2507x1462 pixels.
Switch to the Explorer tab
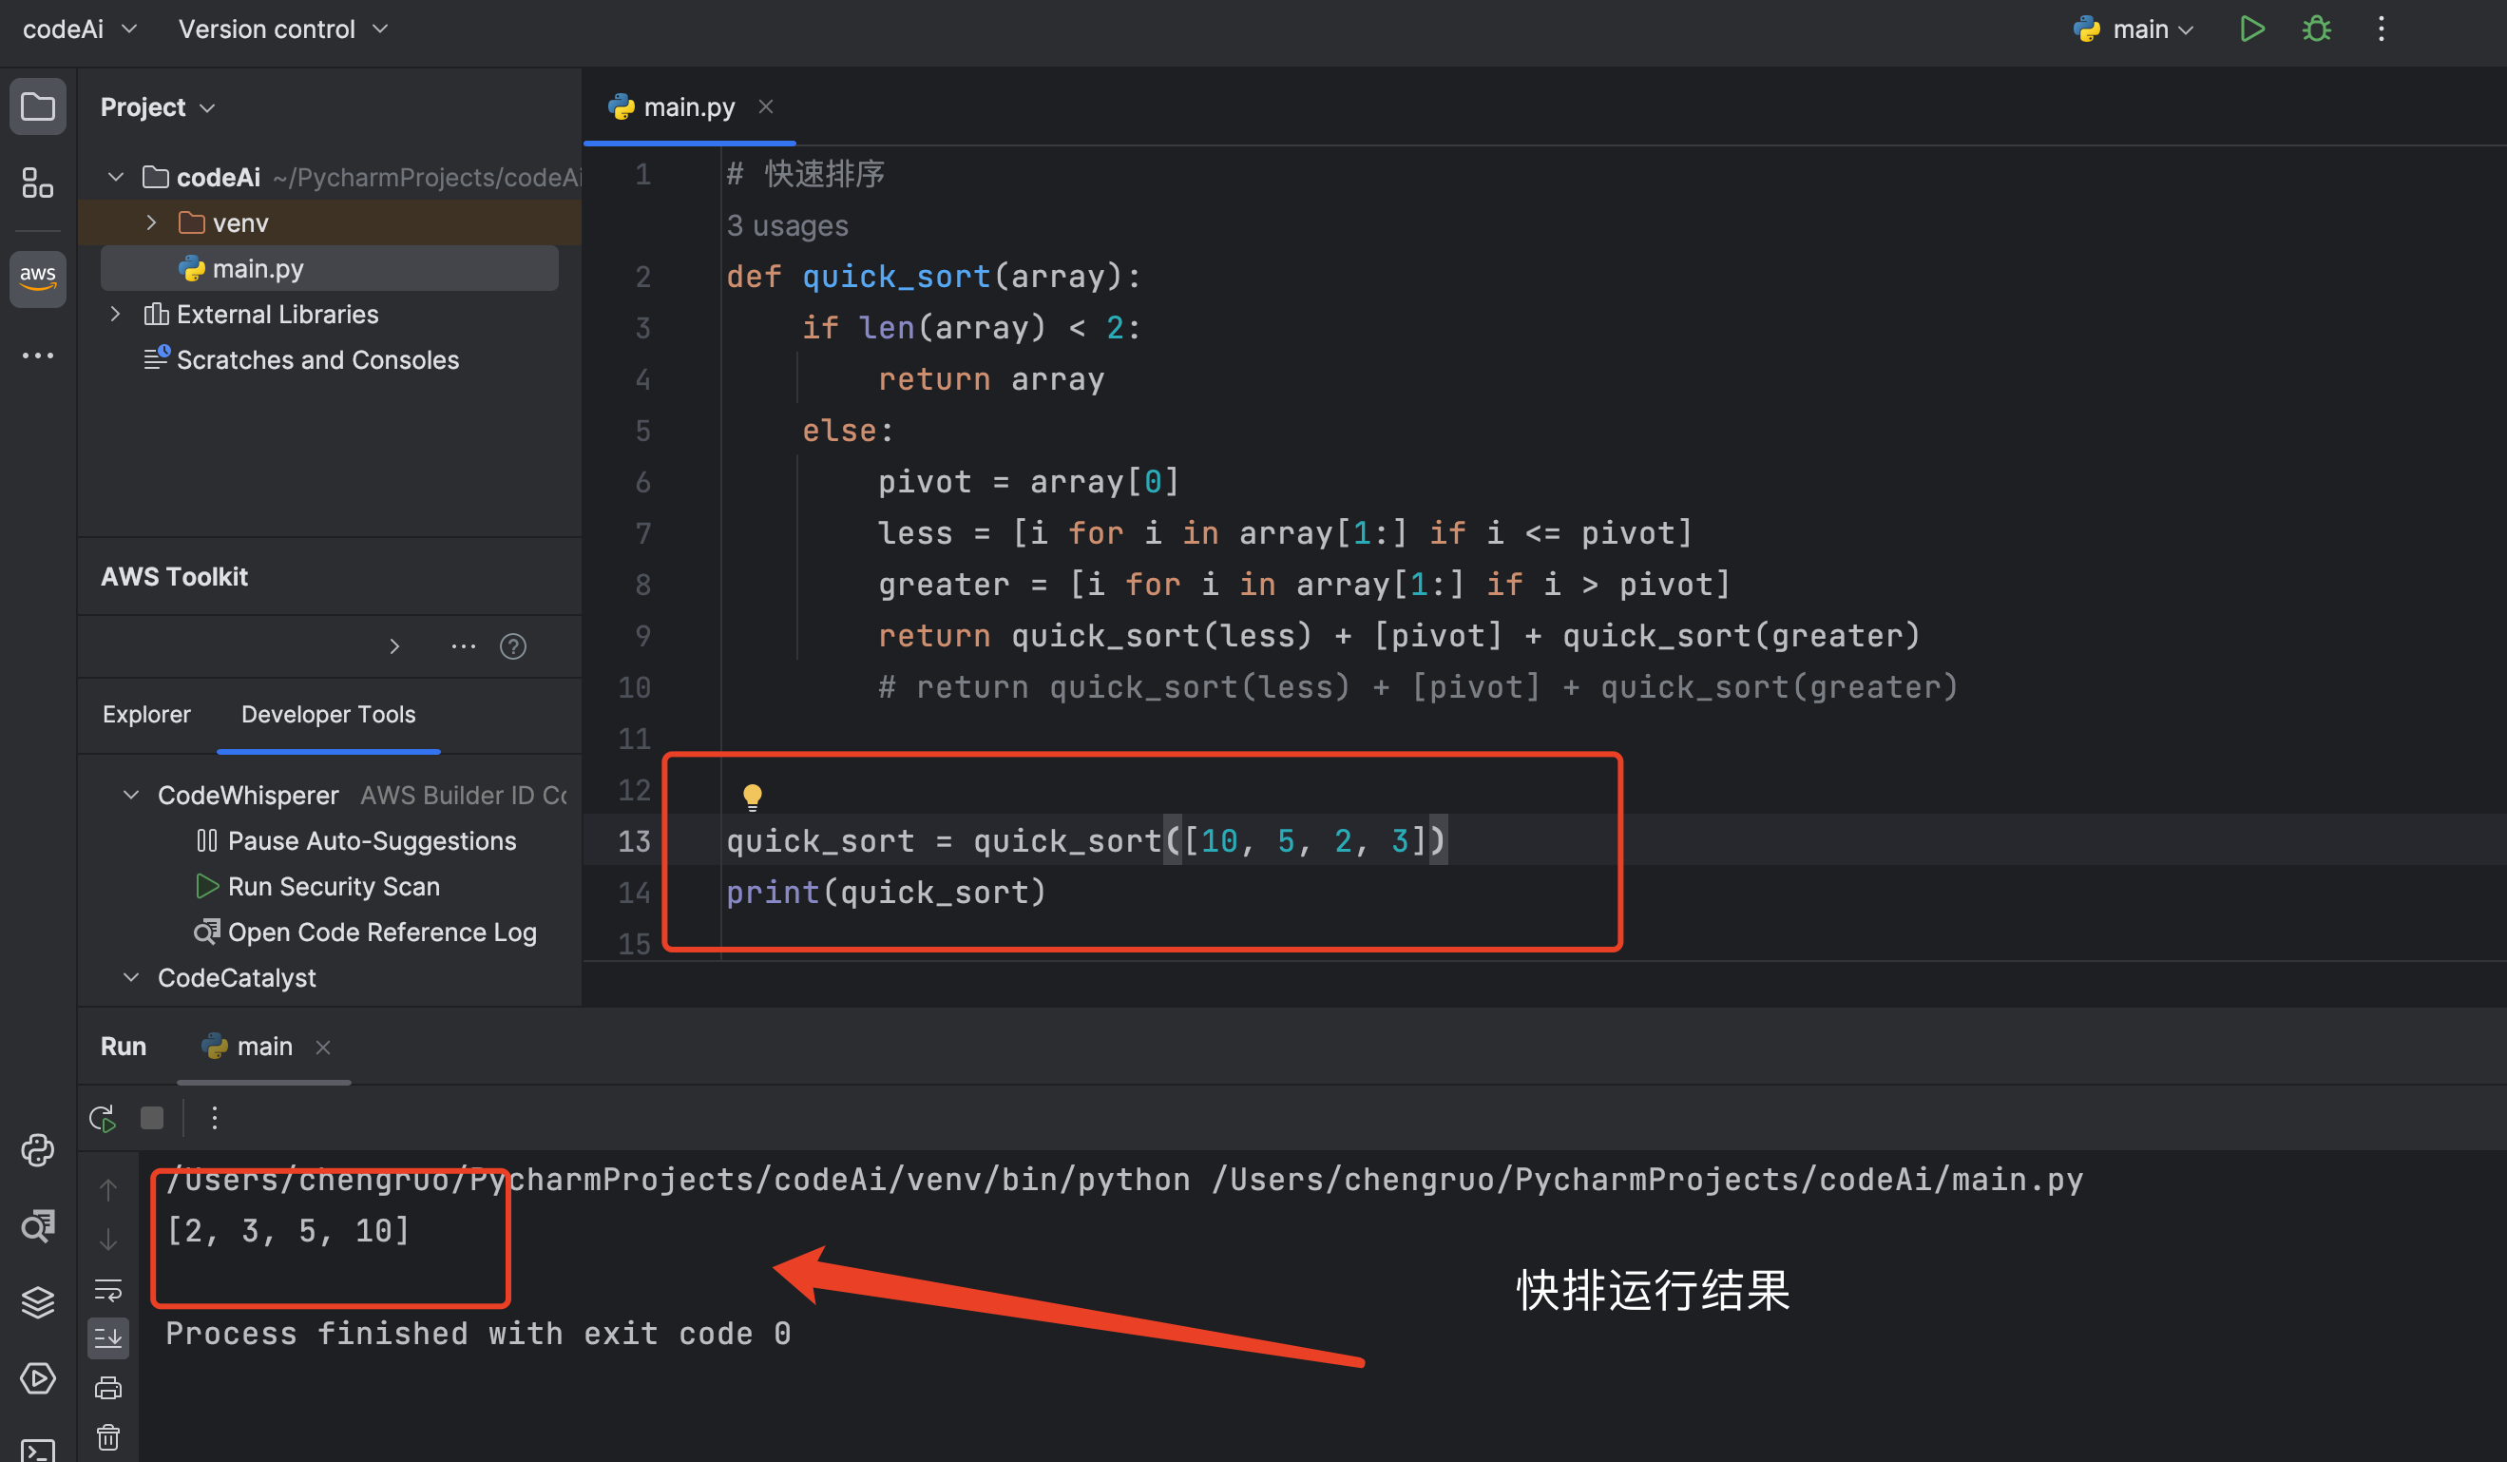(146, 715)
